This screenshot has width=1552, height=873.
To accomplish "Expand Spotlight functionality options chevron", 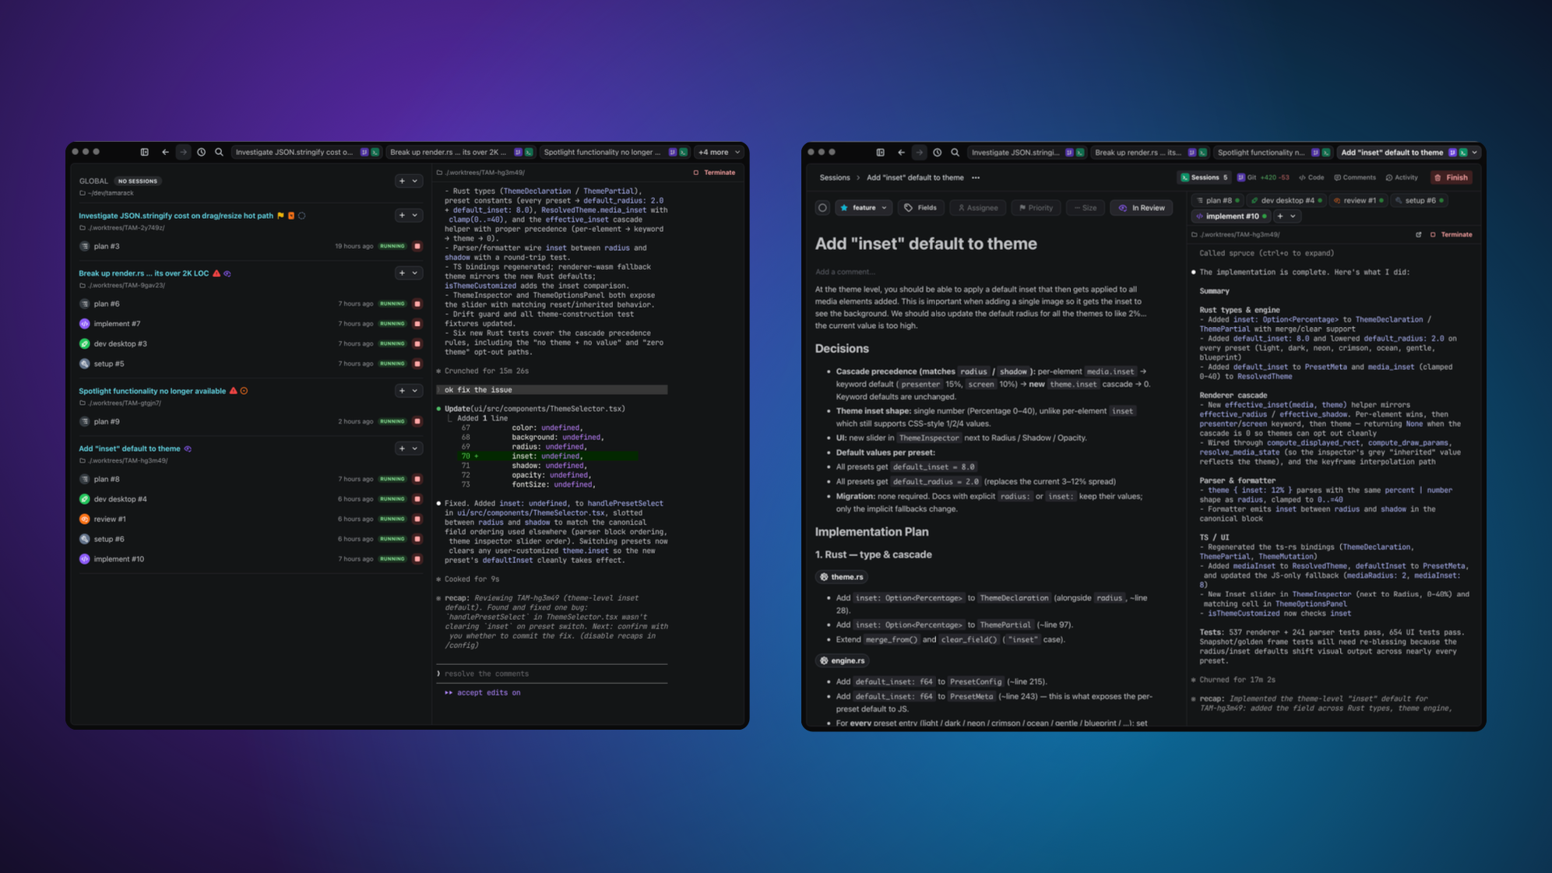I will pyautogui.click(x=415, y=390).
